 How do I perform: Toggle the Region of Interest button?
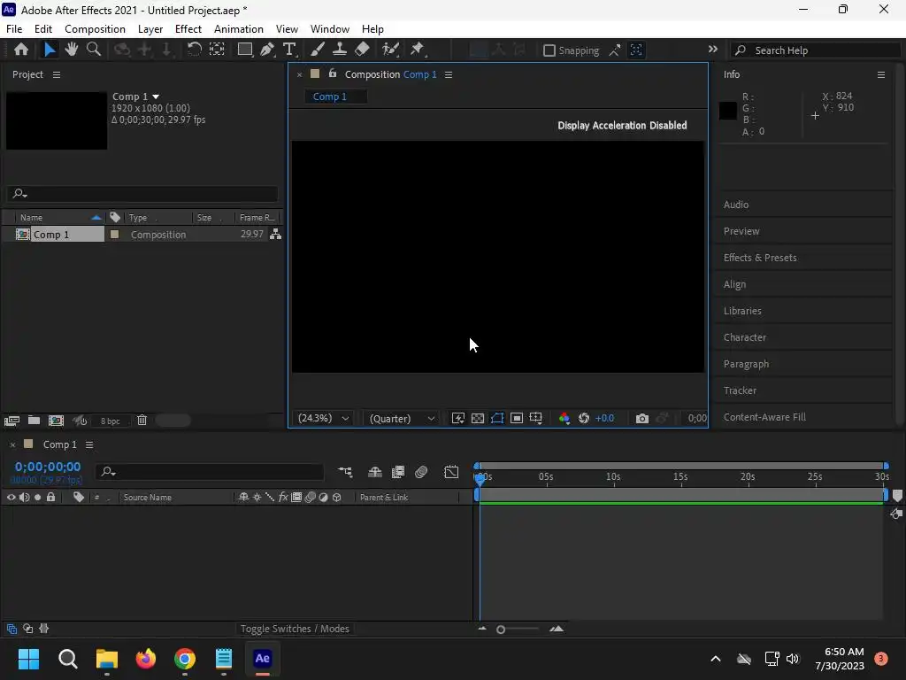click(x=517, y=418)
